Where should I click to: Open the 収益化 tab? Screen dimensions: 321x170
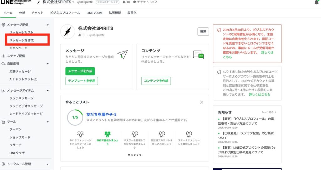[132, 13]
